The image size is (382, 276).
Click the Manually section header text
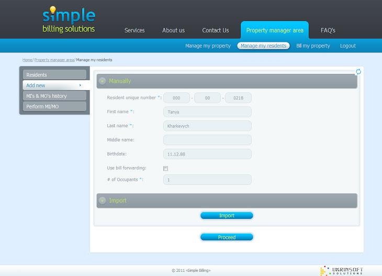click(x=120, y=81)
